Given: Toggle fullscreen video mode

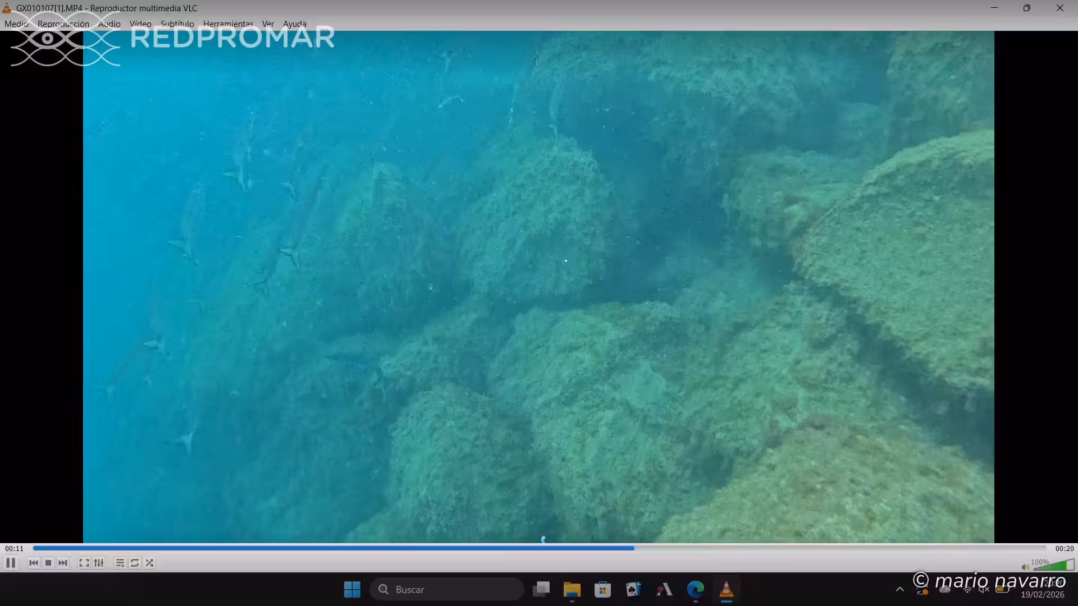Looking at the screenshot, I should click(84, 563).
